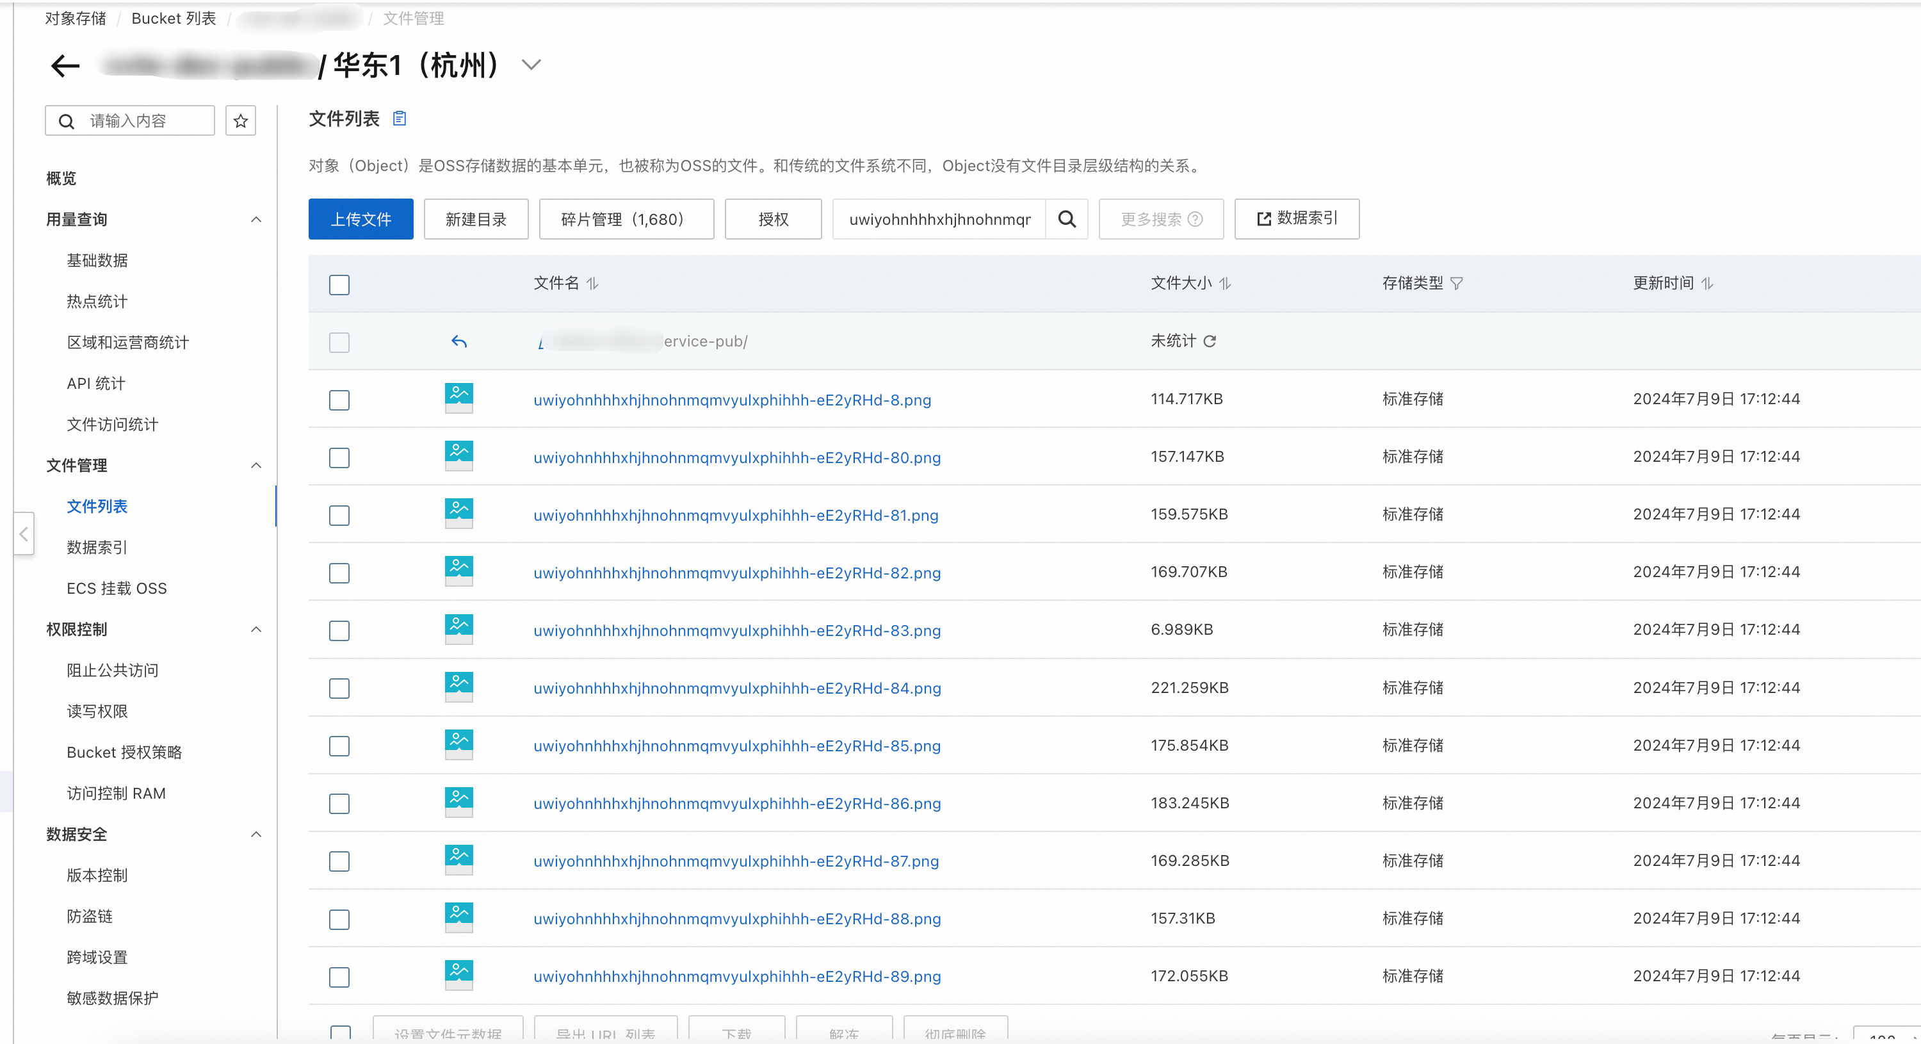Open 跨域设置 in the sidebar

click(x=97, y=958)
